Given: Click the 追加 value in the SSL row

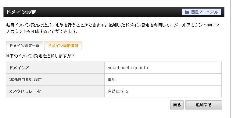Looking at the screenshot, I should [111, 79].
